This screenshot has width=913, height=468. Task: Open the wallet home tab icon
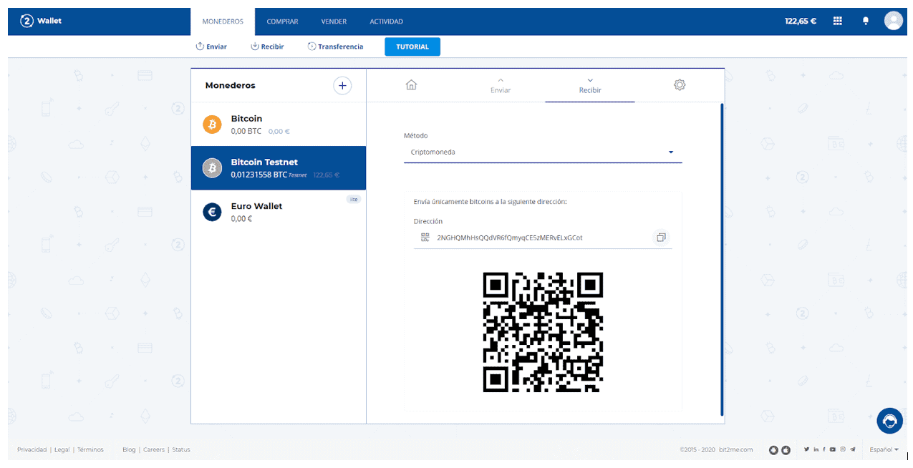point(411,85)
